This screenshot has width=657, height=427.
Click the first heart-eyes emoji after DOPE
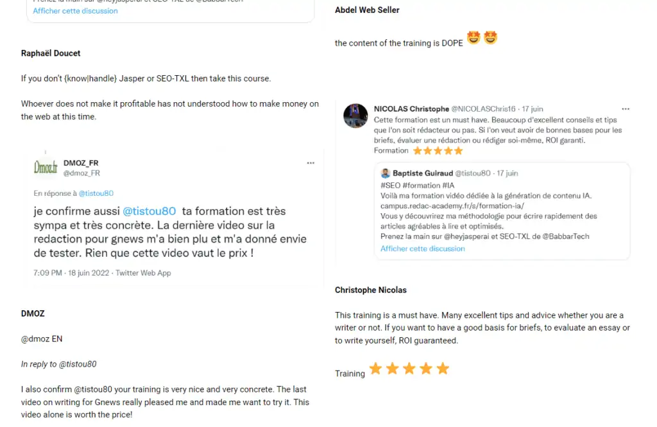tap(474, 38)
